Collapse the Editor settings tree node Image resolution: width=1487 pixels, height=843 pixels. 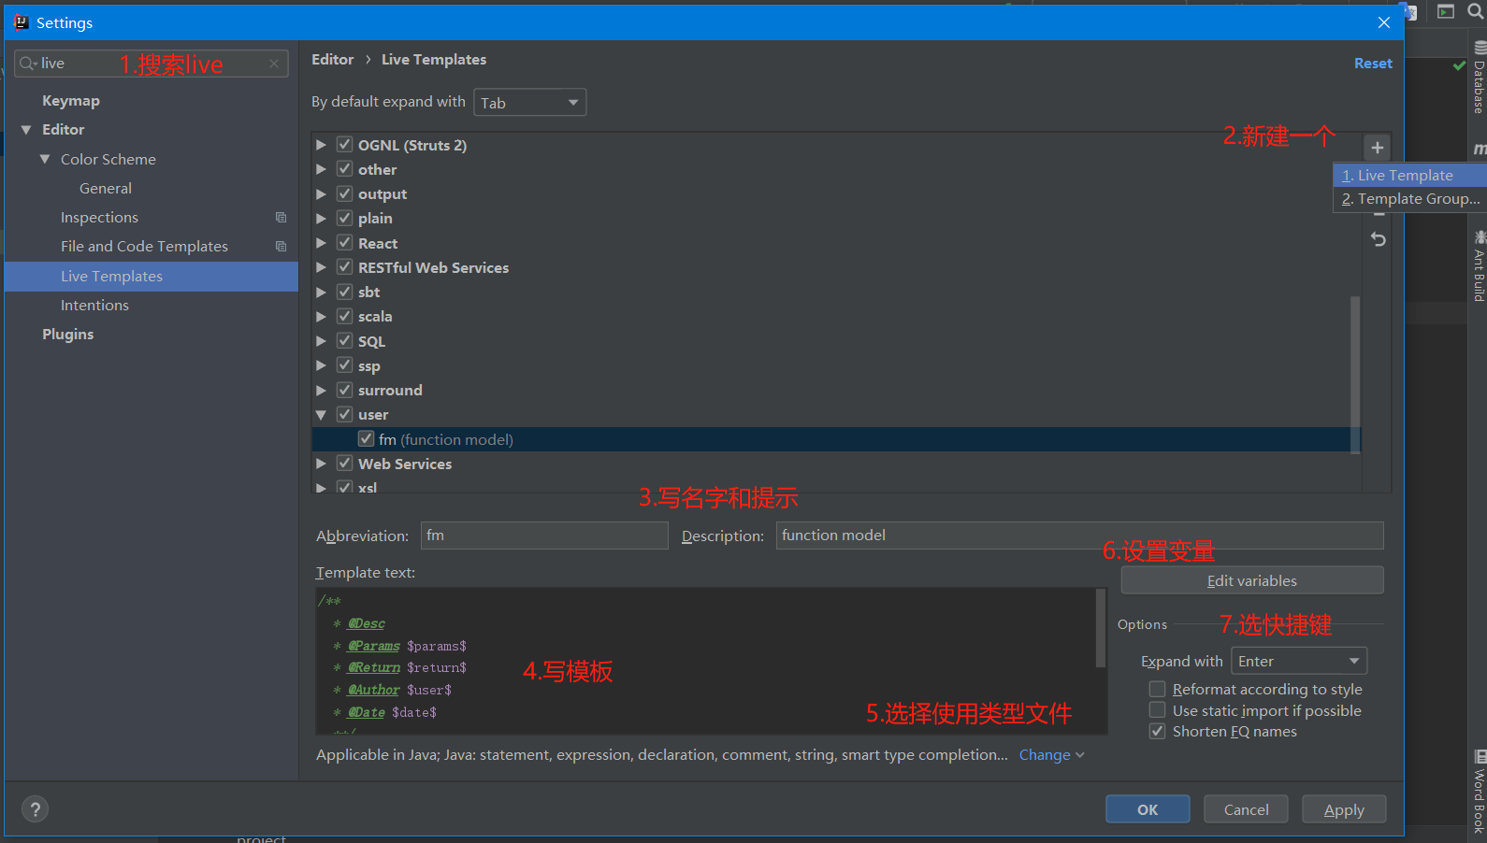tap(26, 129)
